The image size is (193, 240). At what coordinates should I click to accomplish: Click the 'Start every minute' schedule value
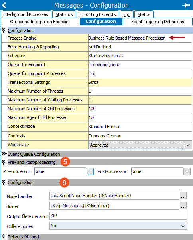pyautogui.click(x=106, y=56)
